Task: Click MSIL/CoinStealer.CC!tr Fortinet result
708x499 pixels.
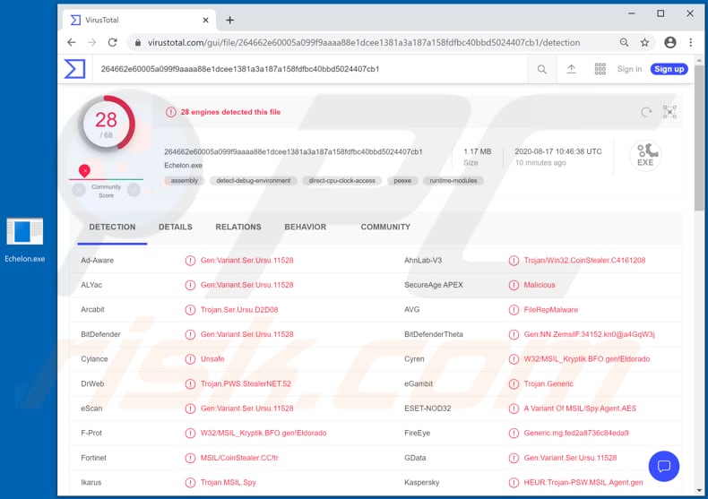Action: tap(239, 458)
